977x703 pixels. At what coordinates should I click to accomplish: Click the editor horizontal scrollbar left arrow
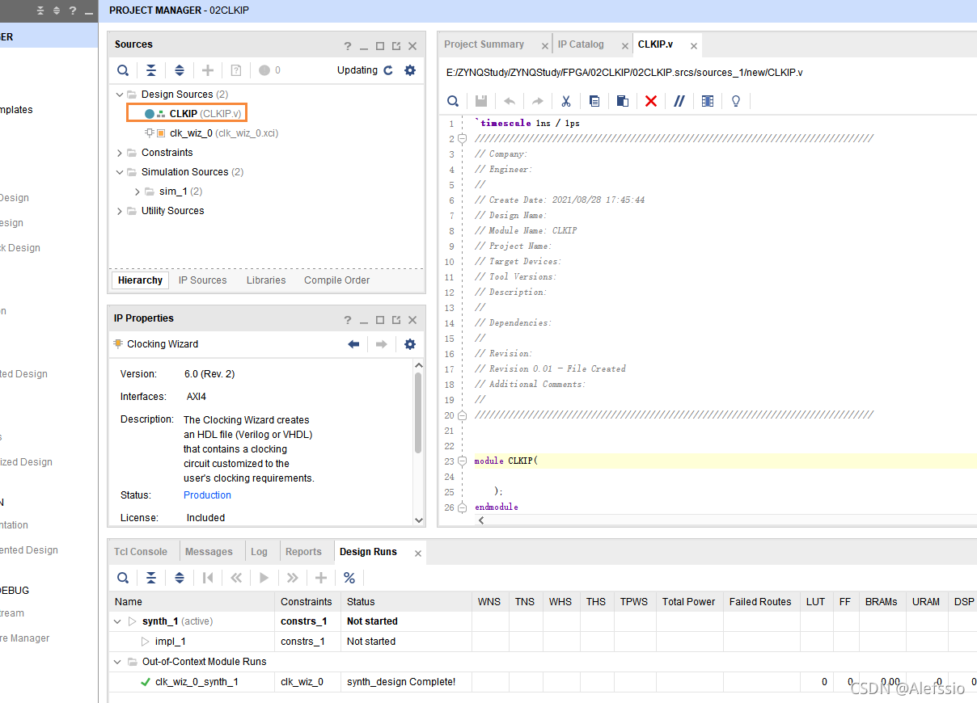click(482, 520)
